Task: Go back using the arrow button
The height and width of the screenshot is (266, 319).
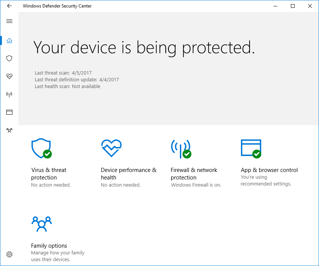Action: point(9,6)
